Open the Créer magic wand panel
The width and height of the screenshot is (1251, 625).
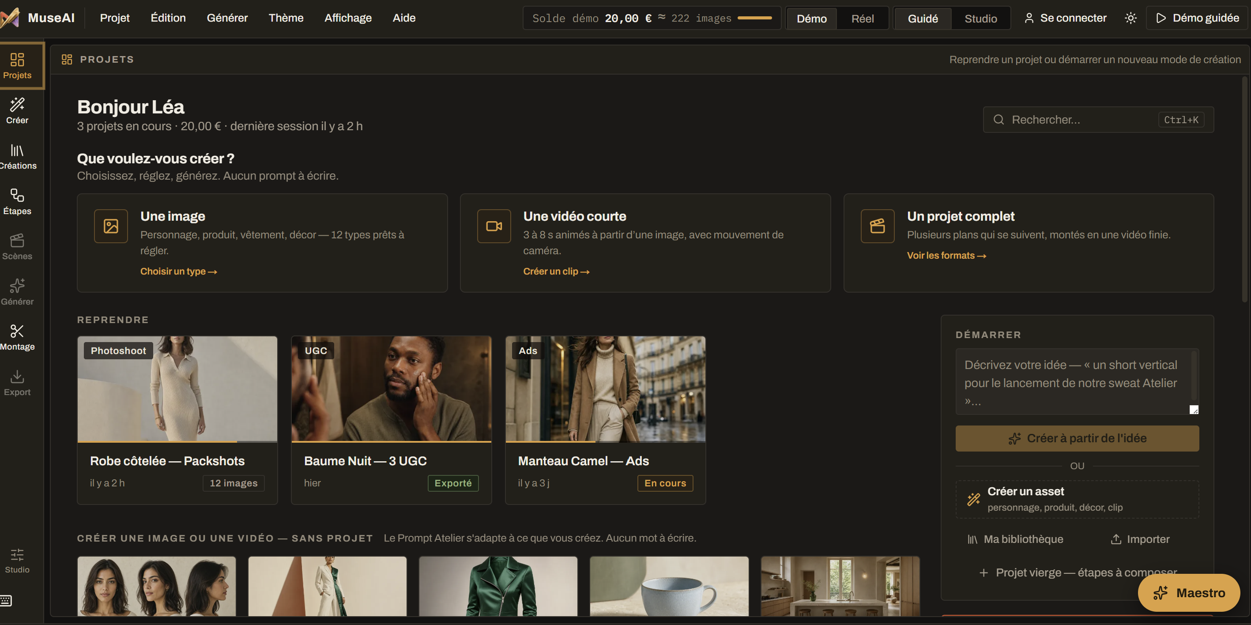pos(18,111)
